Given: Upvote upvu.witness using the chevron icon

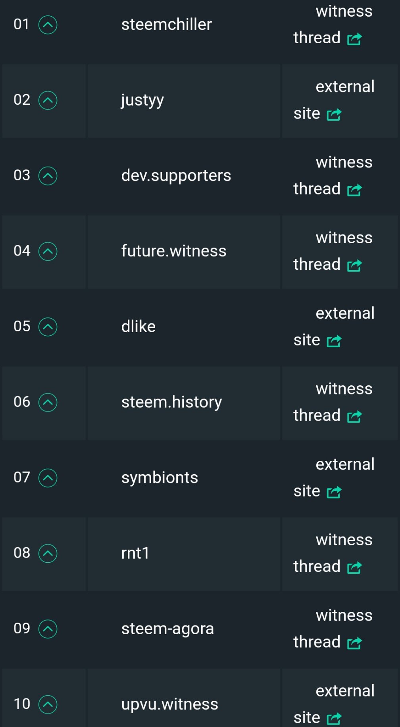Looking at the screenshot, I should (x=48, y=704).
